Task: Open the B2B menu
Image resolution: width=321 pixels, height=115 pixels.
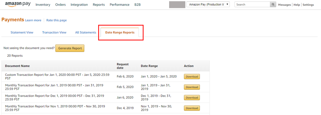Action: coord(138,5)
